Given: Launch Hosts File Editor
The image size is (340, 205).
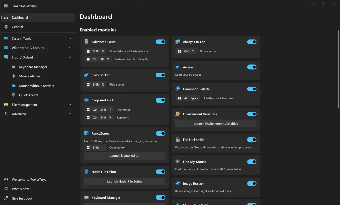Looking at the screenshot, I should 125,181.
